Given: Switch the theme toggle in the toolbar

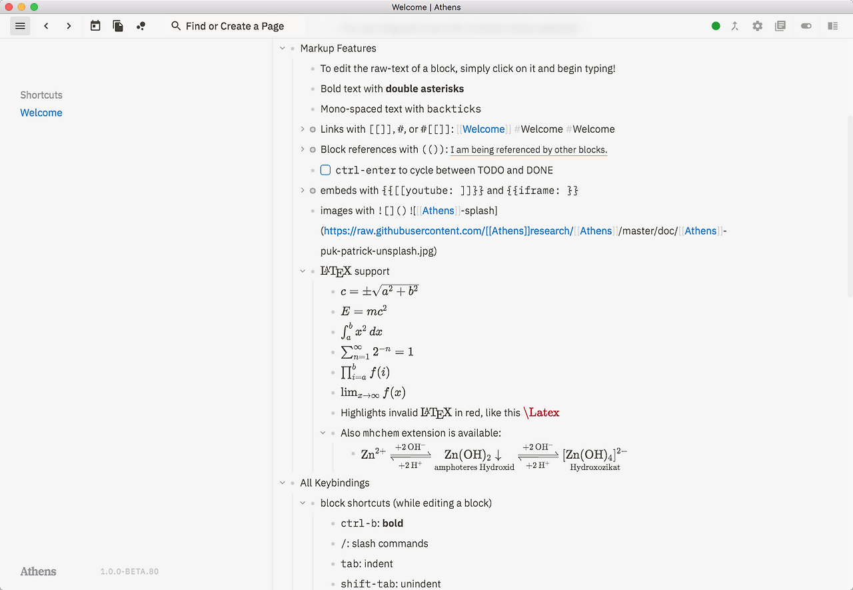Looking at the screenshot, I should pos(806,26).
